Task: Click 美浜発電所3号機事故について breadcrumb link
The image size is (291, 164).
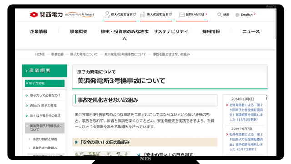Action: (x=125, y=54)
